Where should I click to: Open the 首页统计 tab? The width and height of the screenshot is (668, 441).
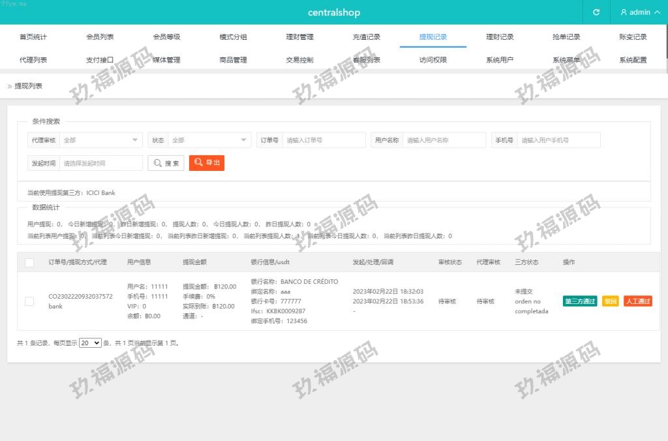pos(33,37)
